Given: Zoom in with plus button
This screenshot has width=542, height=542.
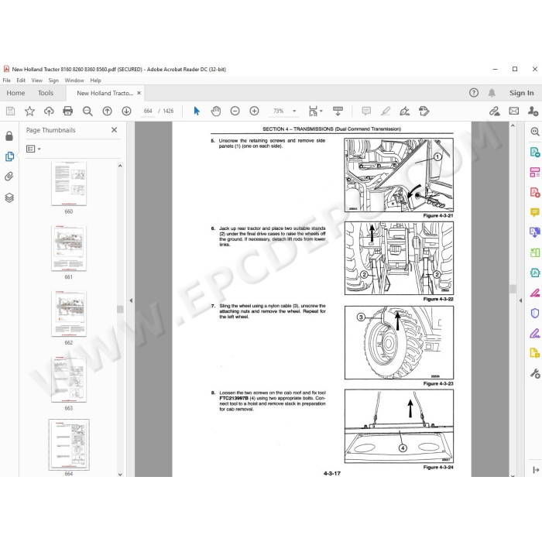Looking at the screenshot, I should point(255,111).
